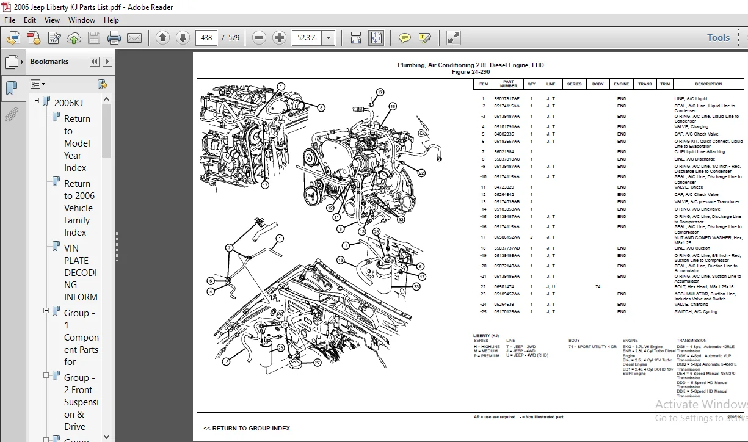
Task: Open VIN PLATE DECODING bookmark
Action: pyautogui.click(x=81, y=272)
